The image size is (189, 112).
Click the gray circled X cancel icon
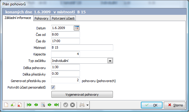73,105
